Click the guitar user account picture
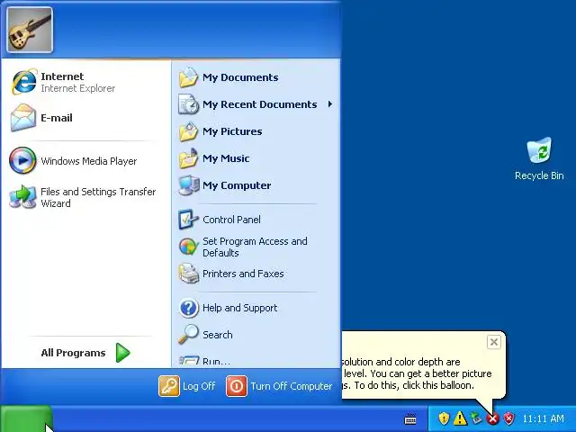Image resolution: width=576 pixels, height=432 pixels. [x=30, y=30]
